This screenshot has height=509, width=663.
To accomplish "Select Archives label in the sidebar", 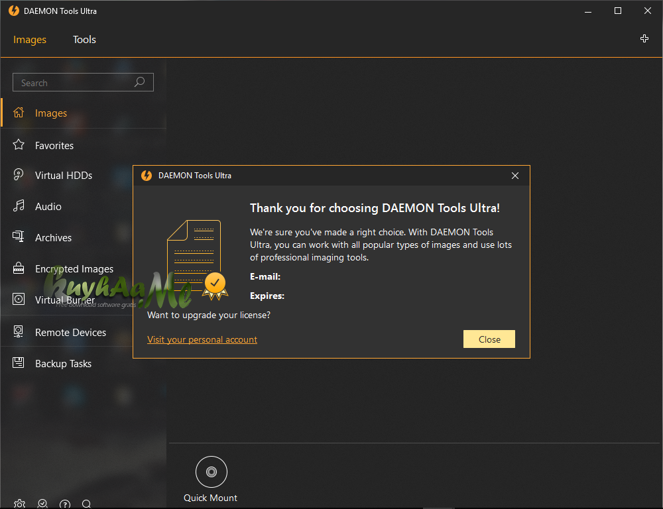I will tap(53, 237).
